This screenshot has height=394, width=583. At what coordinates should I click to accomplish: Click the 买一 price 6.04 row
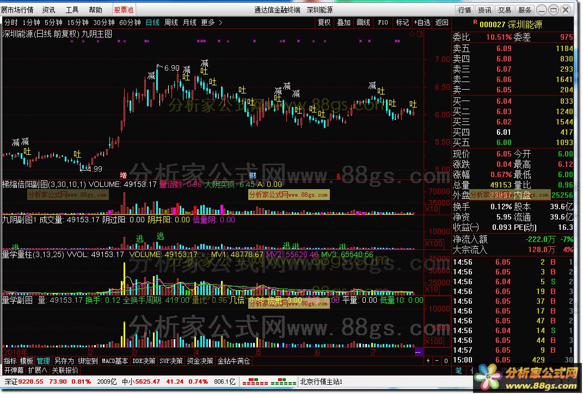(513, 101)
